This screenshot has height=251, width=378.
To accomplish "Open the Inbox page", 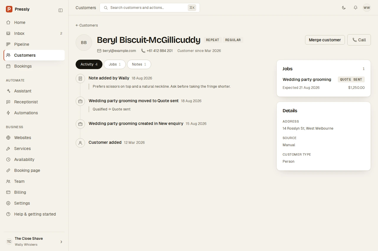I will point(34,33).
